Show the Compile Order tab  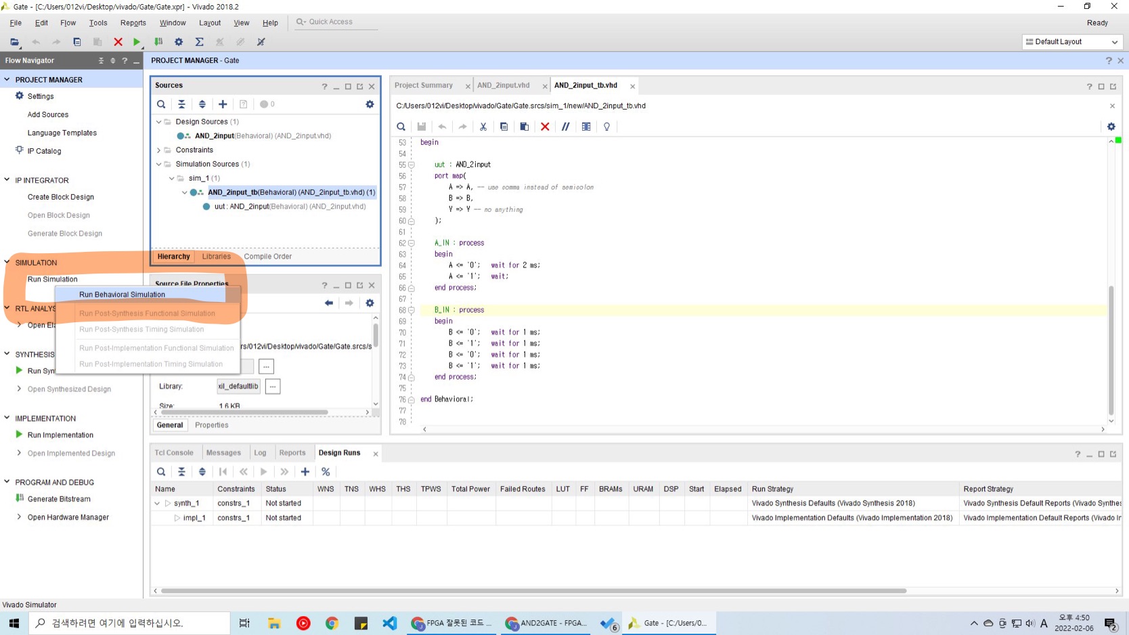point(268,257)
